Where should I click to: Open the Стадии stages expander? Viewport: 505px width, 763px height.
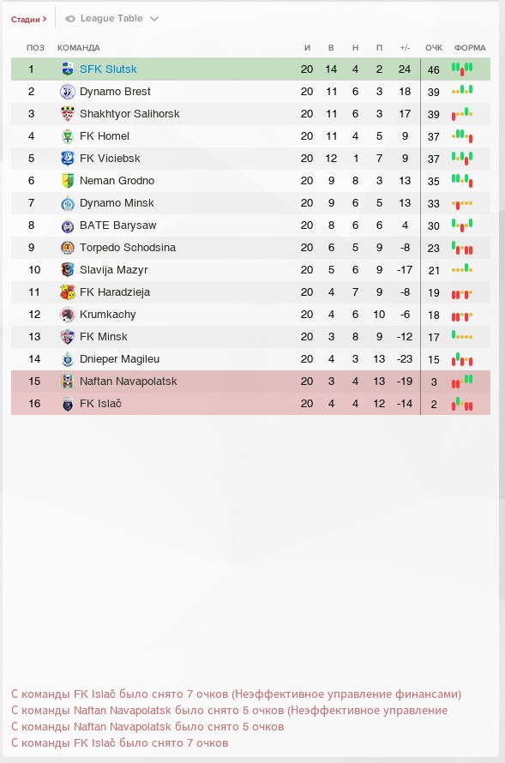[28, 20]
